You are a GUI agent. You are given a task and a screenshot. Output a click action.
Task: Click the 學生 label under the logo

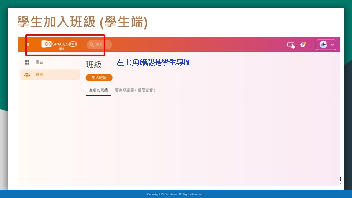coord(62,49)
